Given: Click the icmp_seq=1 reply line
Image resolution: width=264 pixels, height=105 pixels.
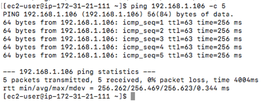Looking at the screenshot, I should coord(123,23).
